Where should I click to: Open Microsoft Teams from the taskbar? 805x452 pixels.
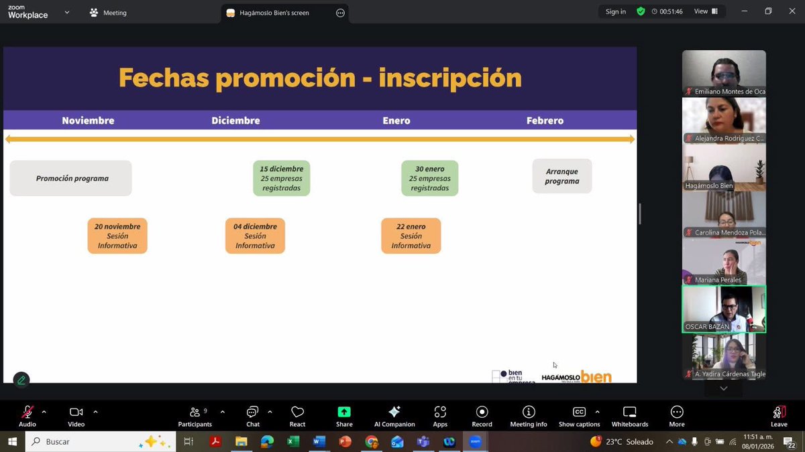(423, 441)
